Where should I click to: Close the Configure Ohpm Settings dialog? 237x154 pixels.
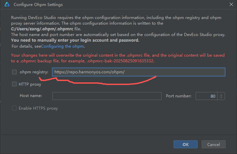coord(231,5)
